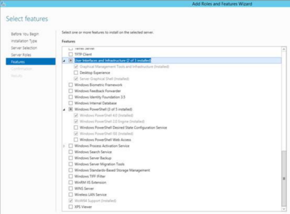Select Windows PowerShell ISE (Installed) row
Viewport: 290px width, 214px height.
coord(106,133)
